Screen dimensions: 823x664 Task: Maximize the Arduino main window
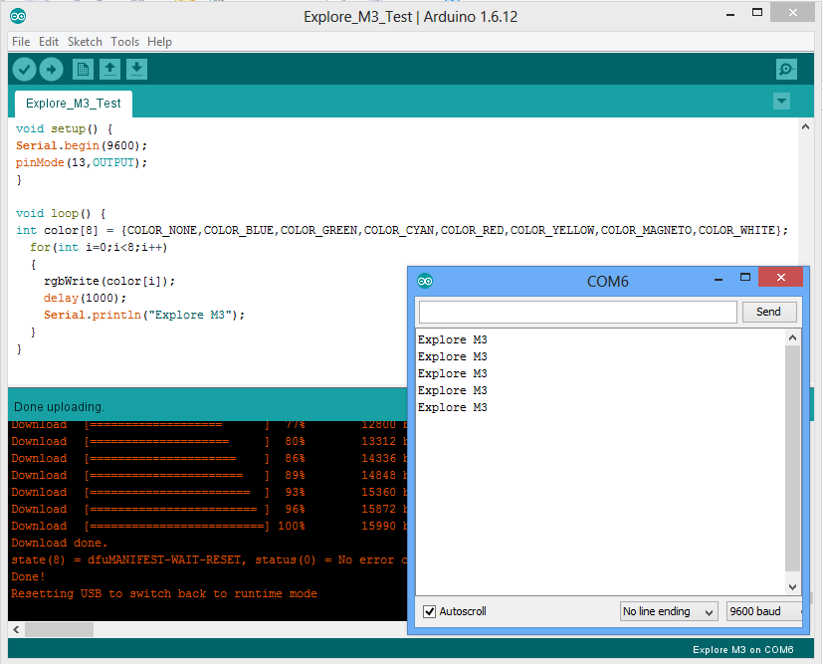coord(757,13)
